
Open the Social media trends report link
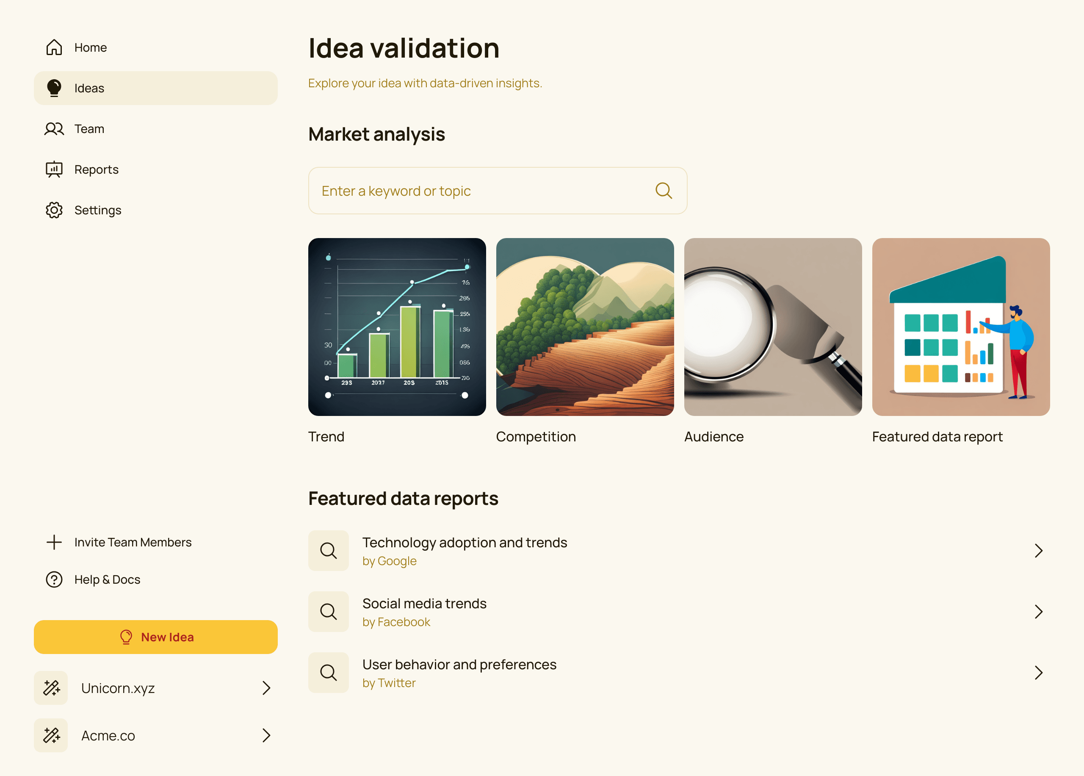424,604
